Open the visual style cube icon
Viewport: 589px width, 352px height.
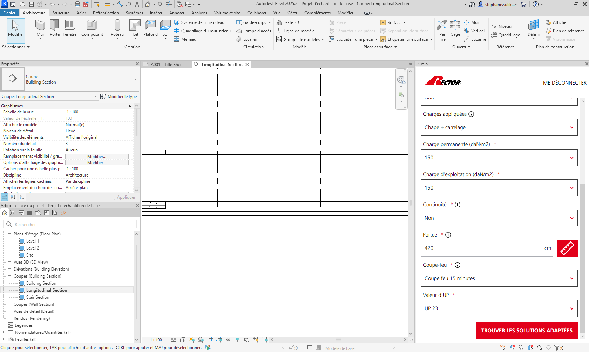(x=183, y=339)
